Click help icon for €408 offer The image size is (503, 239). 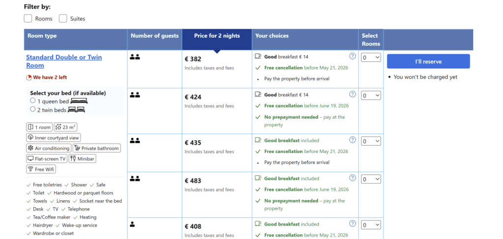pos(352,224)
